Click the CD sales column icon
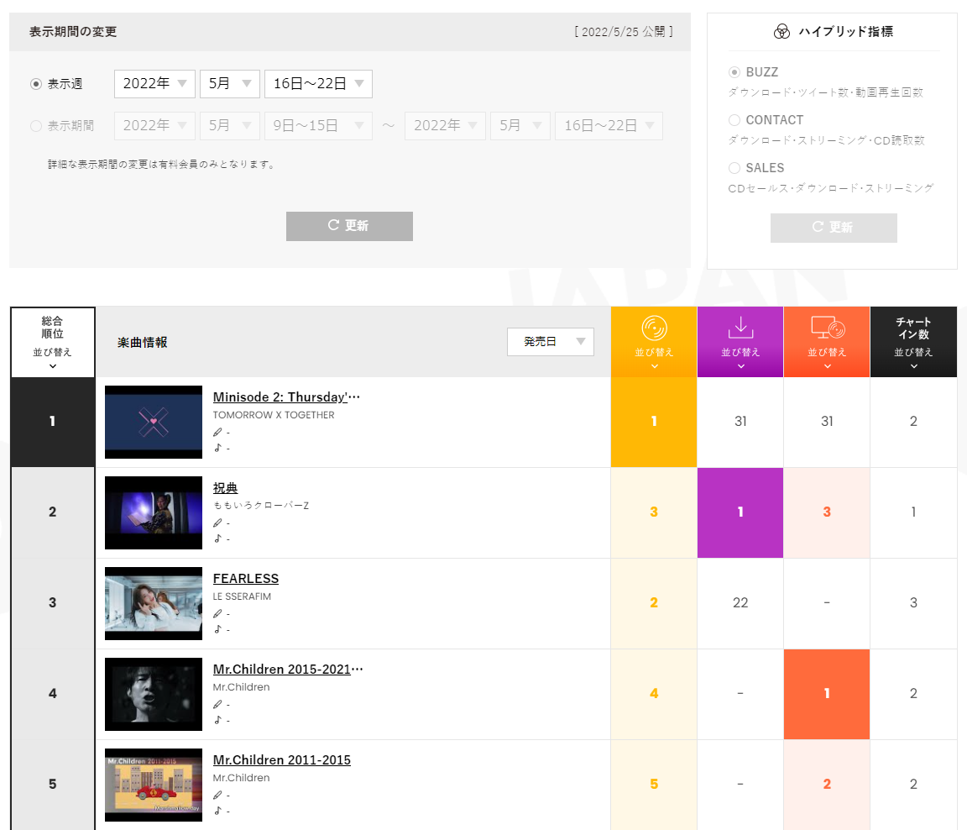Screen dimensions: 967x830 (654, 328)
